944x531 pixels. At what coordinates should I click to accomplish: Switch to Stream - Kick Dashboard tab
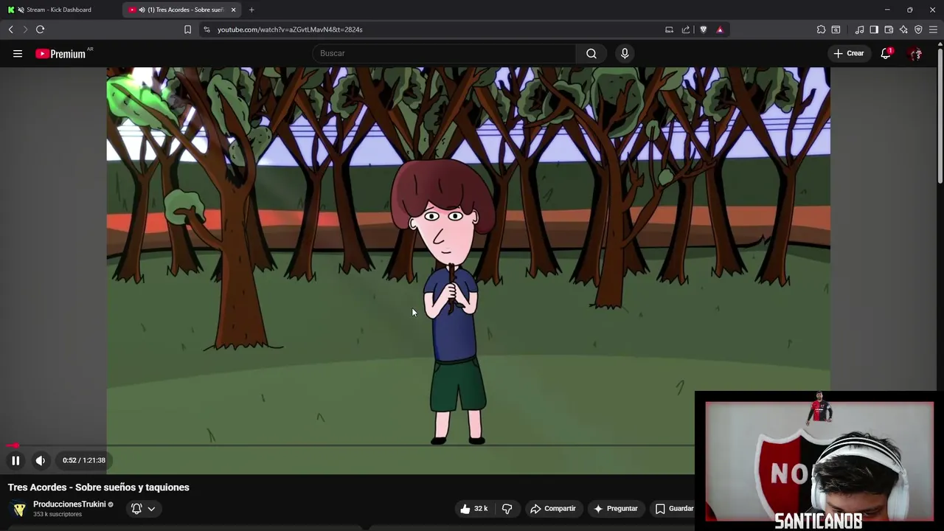click(x=60, y=10)
